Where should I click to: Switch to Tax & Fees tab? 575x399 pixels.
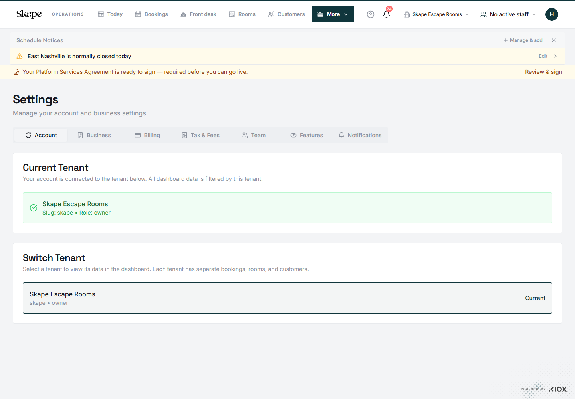click(x=200, y=135)
